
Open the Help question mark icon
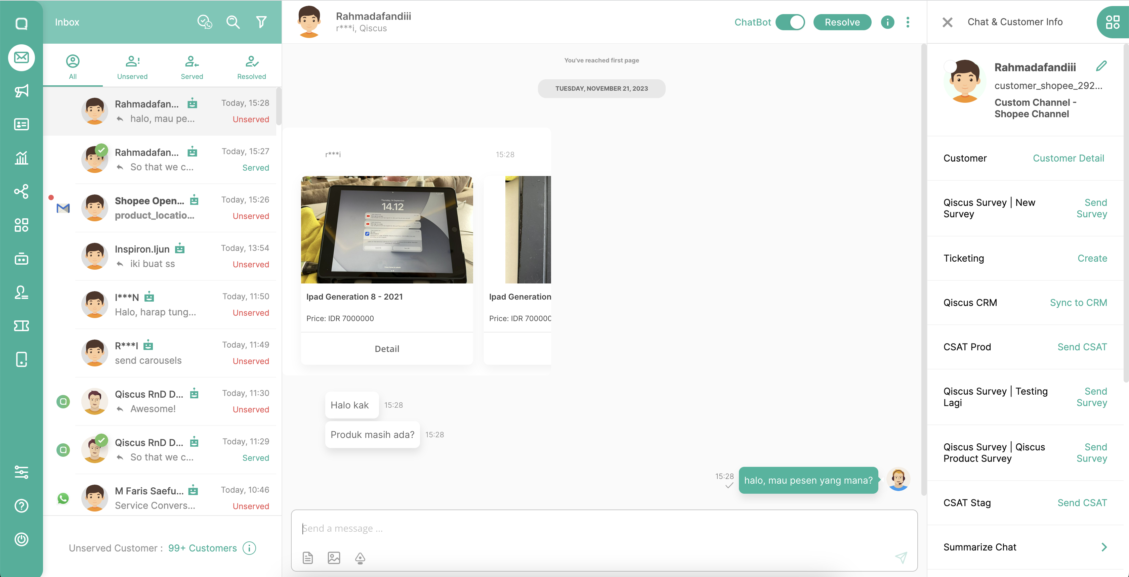point(21,505)
